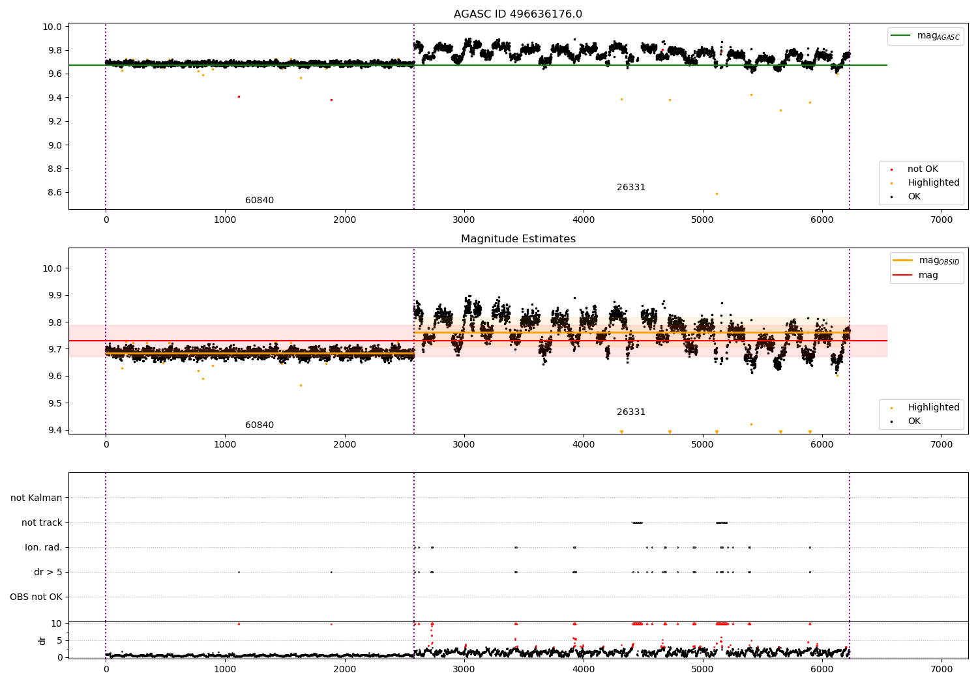Click the '60840' label in the top plot
This screenshot has height=684, width=978.
[259, 201]
